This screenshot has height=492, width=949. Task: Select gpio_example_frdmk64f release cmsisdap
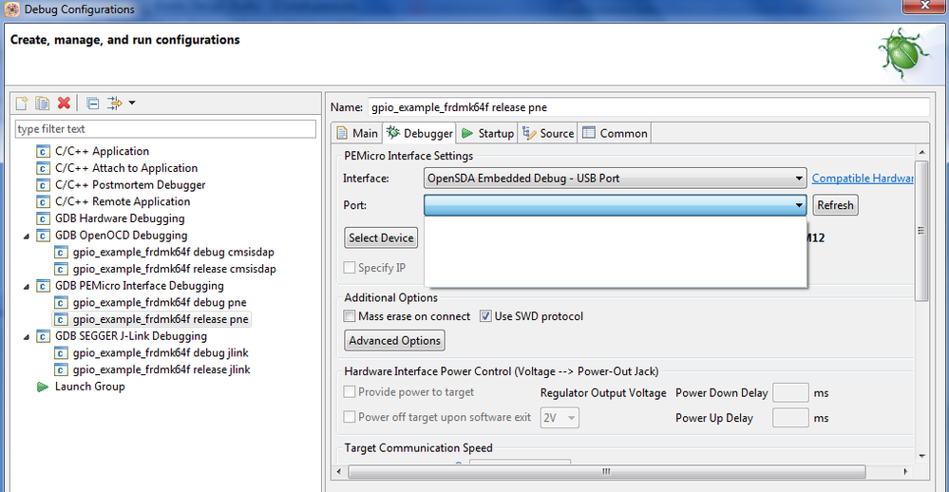click(x=174, y=269)
